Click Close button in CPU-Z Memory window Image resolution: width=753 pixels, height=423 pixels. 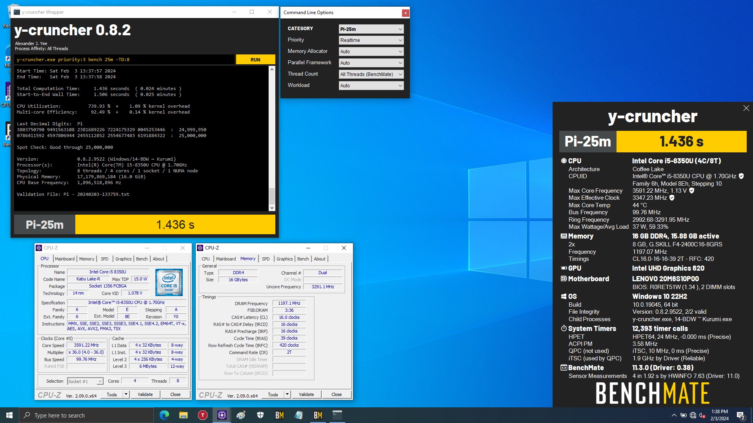click(336, 394)
